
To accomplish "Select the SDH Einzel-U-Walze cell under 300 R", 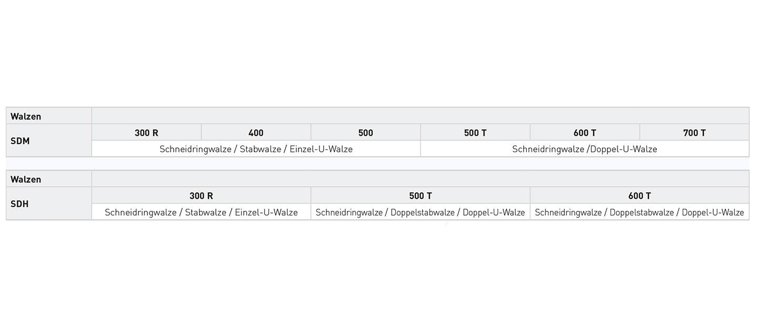I will click(x=201, y=212).
